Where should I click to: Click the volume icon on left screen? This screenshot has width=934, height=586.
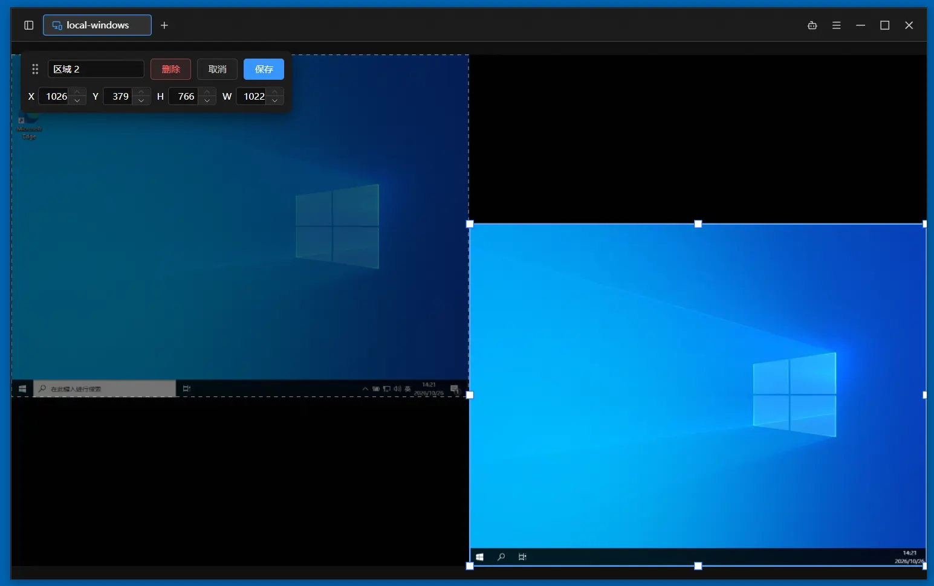click(397, 389)
